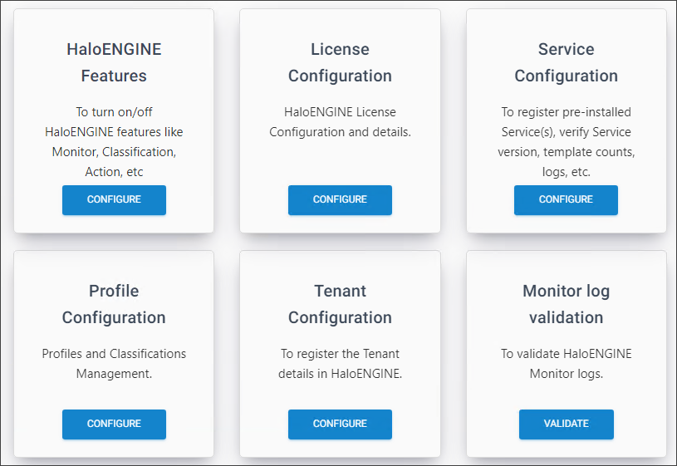Click the Monitor log validation heading

coord(566,304)
